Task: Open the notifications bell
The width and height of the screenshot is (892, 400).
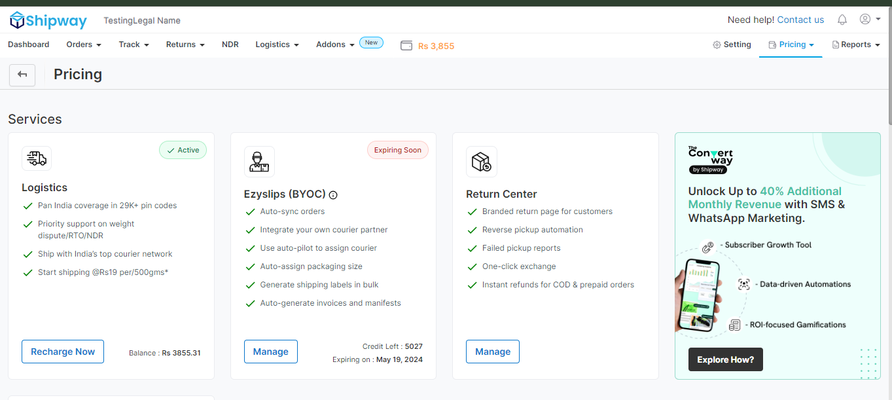Action: tap(842, 20)
